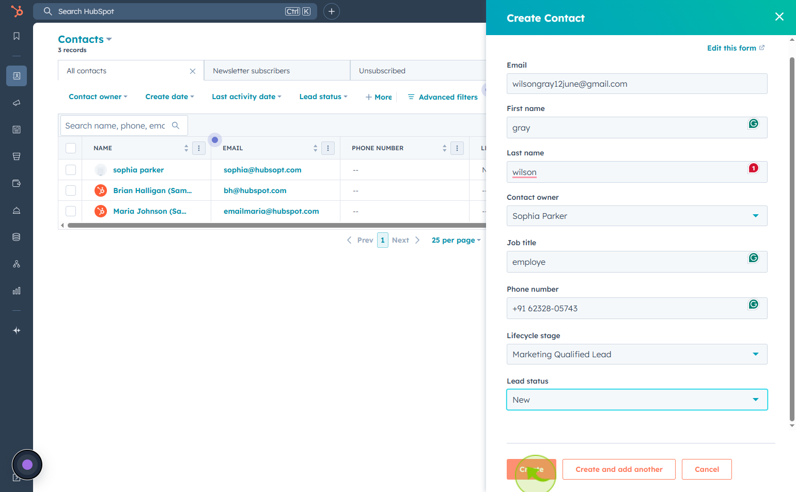796x492 pixels.
Task: Focus the Phone number input field
Action: pyautogui.click(x=637, y=308)
